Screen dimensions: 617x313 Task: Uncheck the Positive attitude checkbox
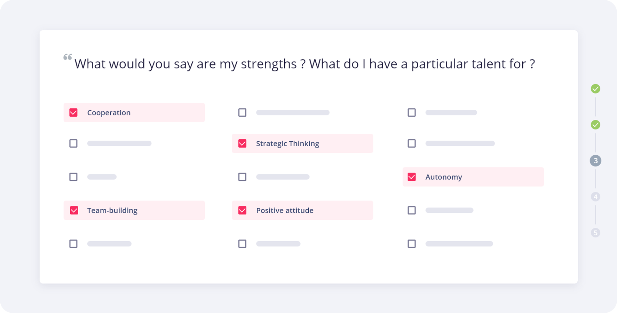(242, 210)
